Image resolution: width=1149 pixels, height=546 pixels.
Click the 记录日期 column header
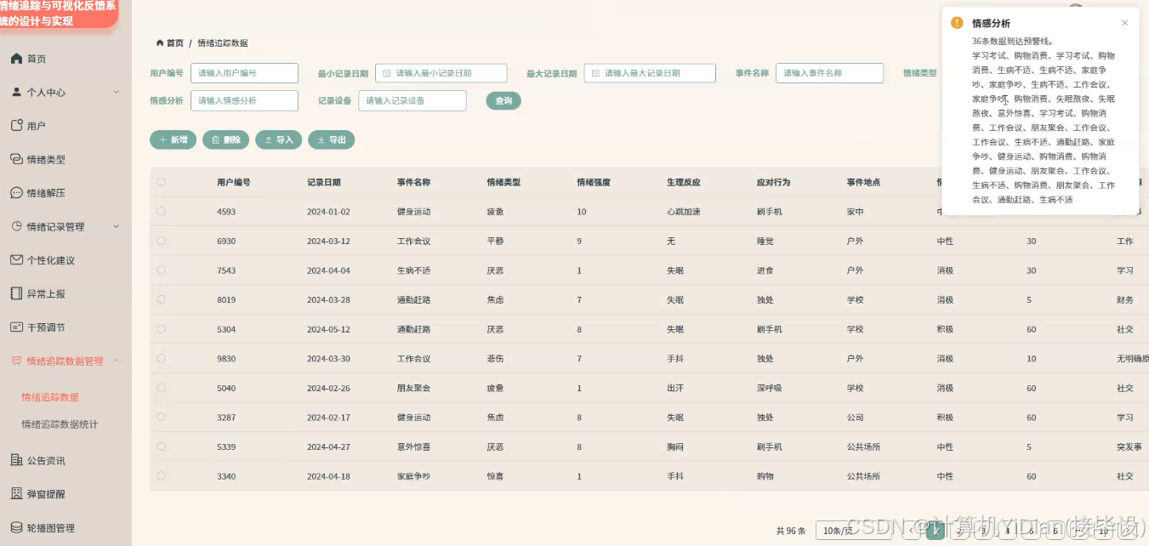(x=324, y=182)
